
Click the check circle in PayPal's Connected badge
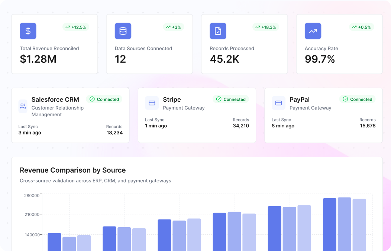pyautogui.click(x=345, y=99)
